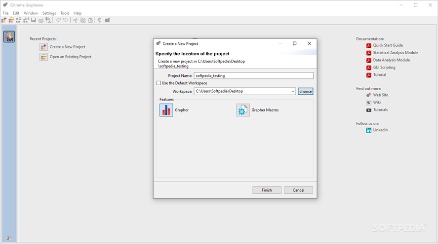
Task: Open the Help menu
Action: [78, 13]
